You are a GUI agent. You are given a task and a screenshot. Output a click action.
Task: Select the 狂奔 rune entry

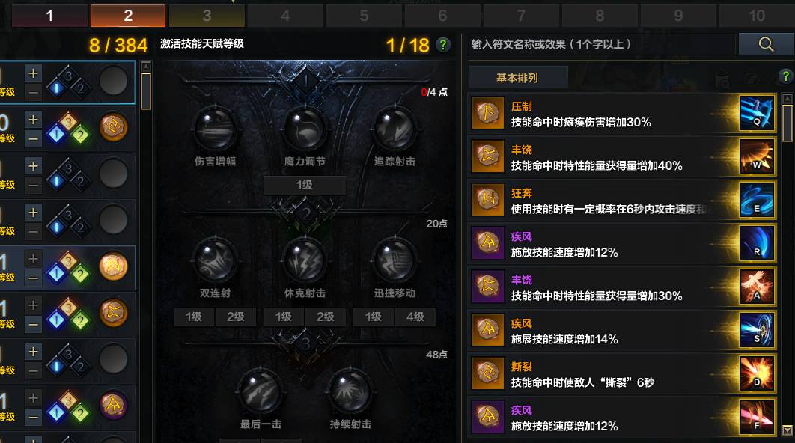621,201
